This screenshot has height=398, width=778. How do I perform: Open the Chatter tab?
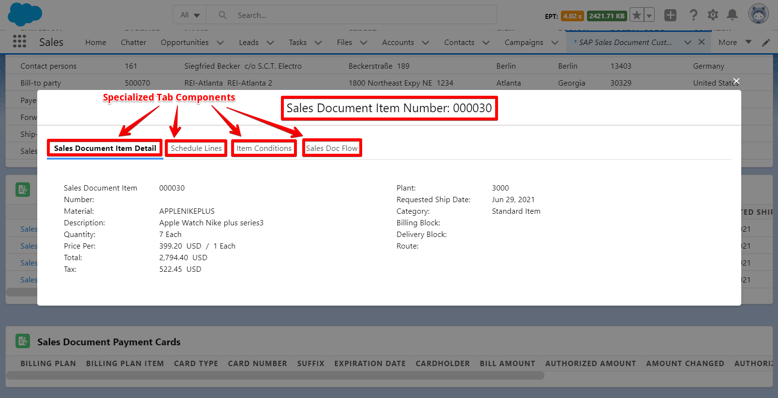tap(133, 43)
